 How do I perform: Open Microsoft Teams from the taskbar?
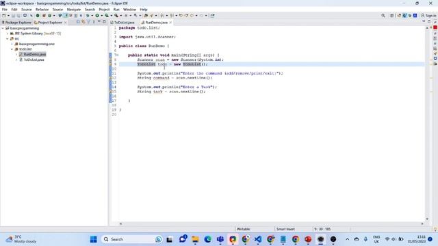point(220,239)
